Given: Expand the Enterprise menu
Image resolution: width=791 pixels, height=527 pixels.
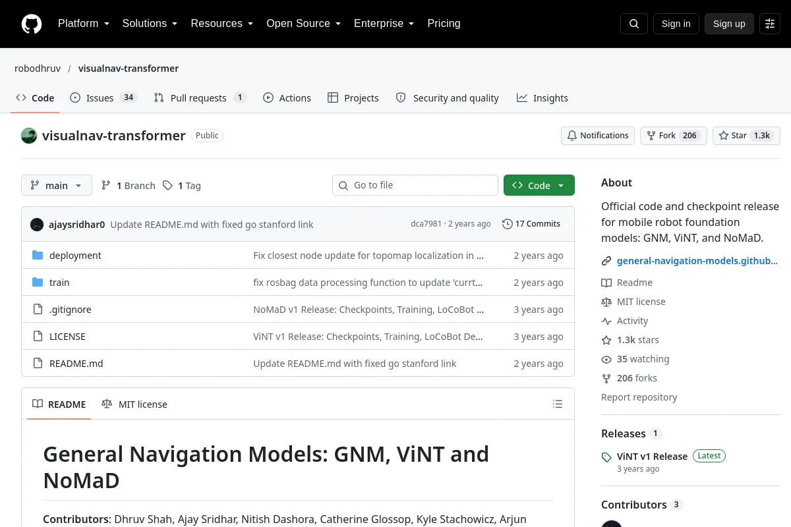Looking at the screenshot, I should (x=384, y=24).
